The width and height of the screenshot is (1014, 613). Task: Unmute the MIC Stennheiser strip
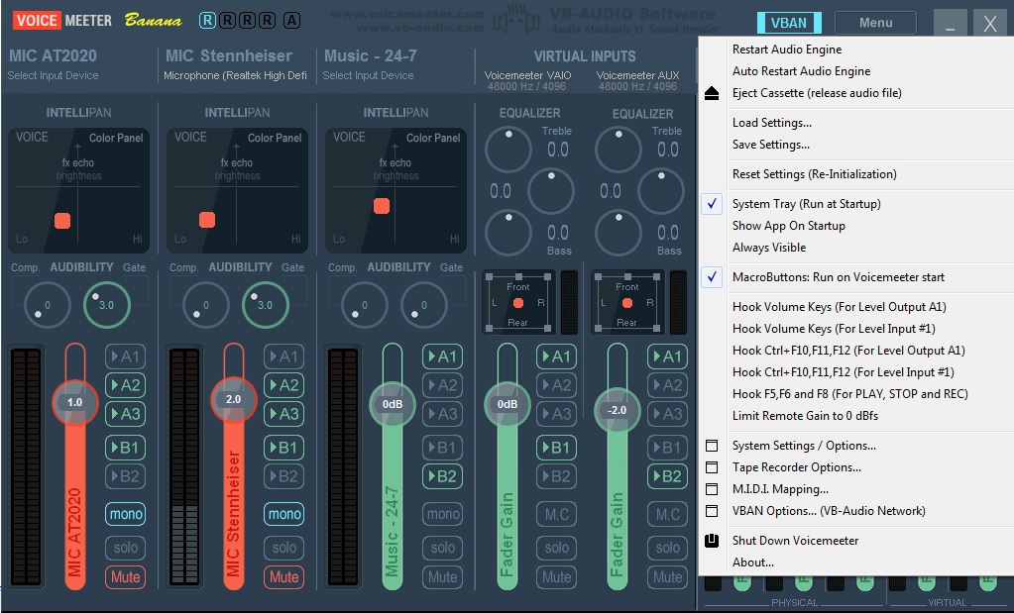(x=284, y=576)
